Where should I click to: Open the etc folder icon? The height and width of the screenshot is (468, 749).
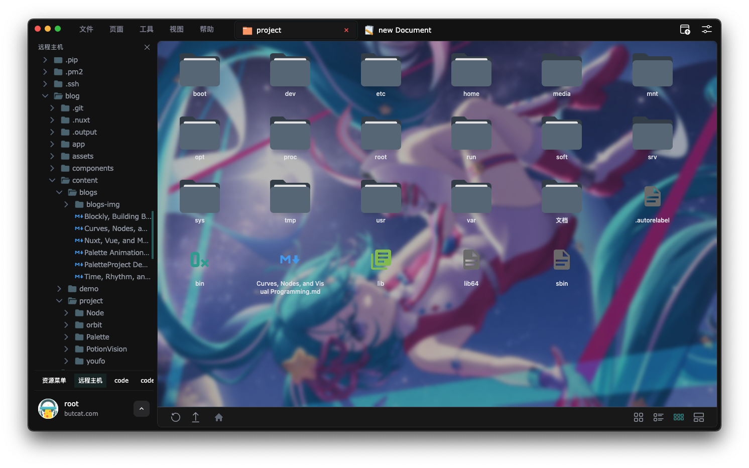[x=381, y=70]
